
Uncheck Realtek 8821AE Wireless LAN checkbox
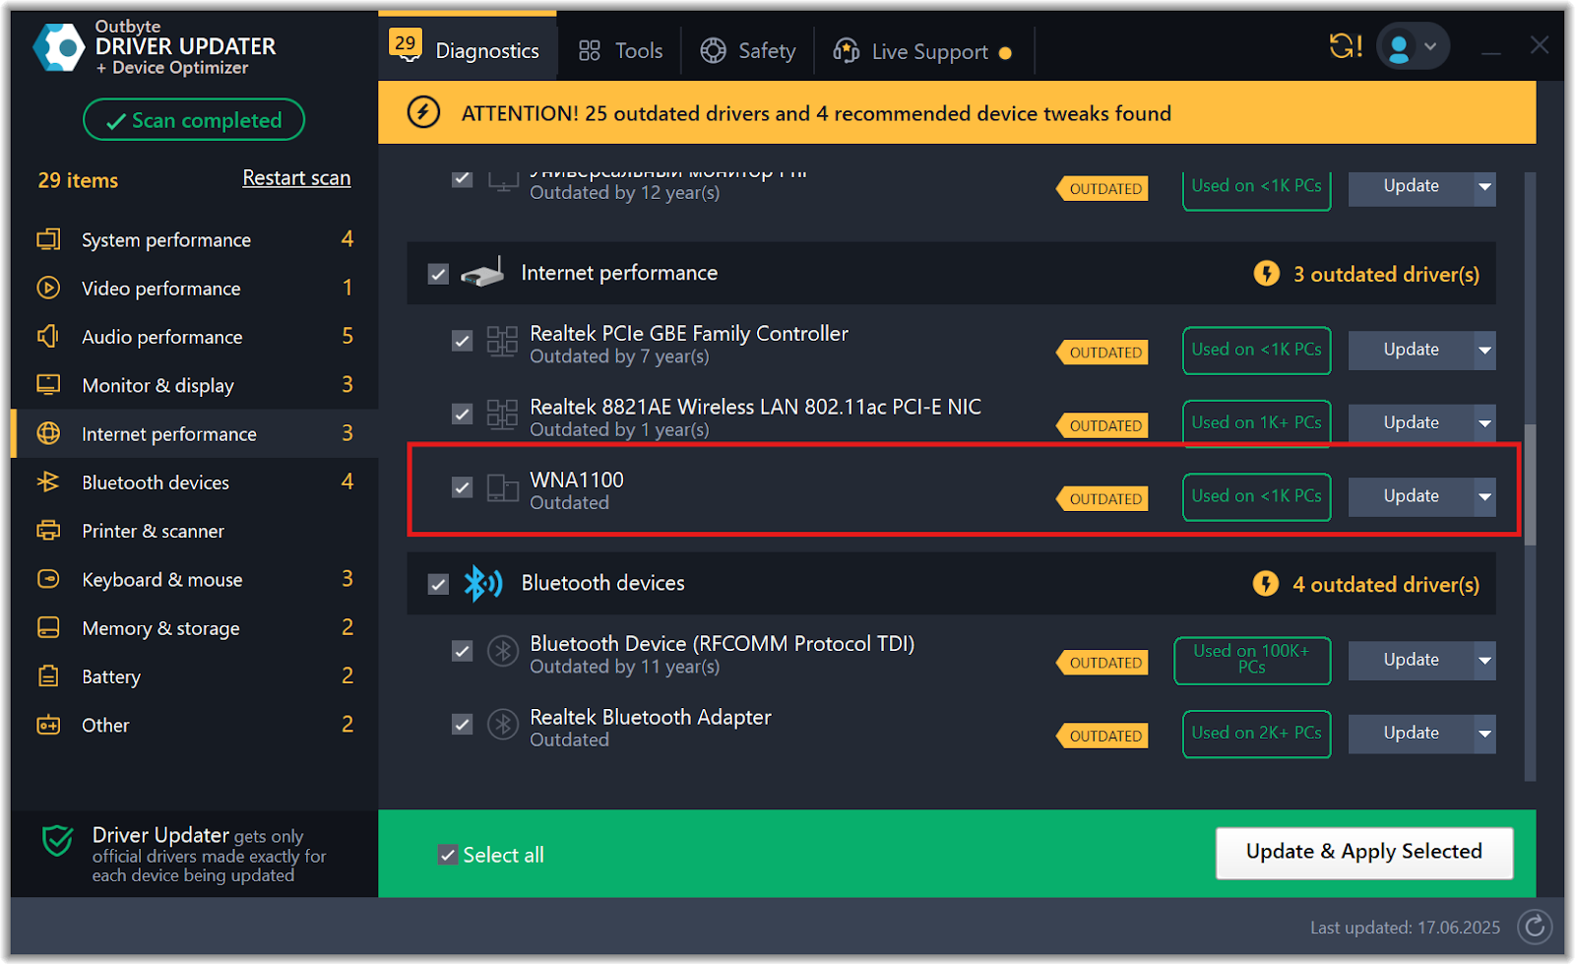pos(462,414)
